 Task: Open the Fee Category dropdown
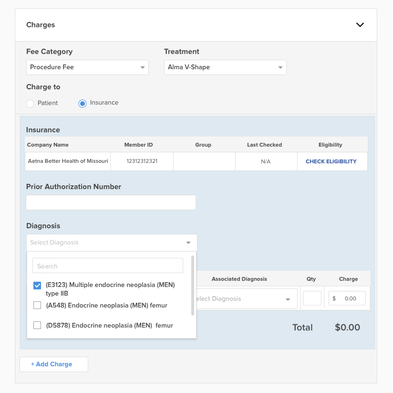[87, 67]
